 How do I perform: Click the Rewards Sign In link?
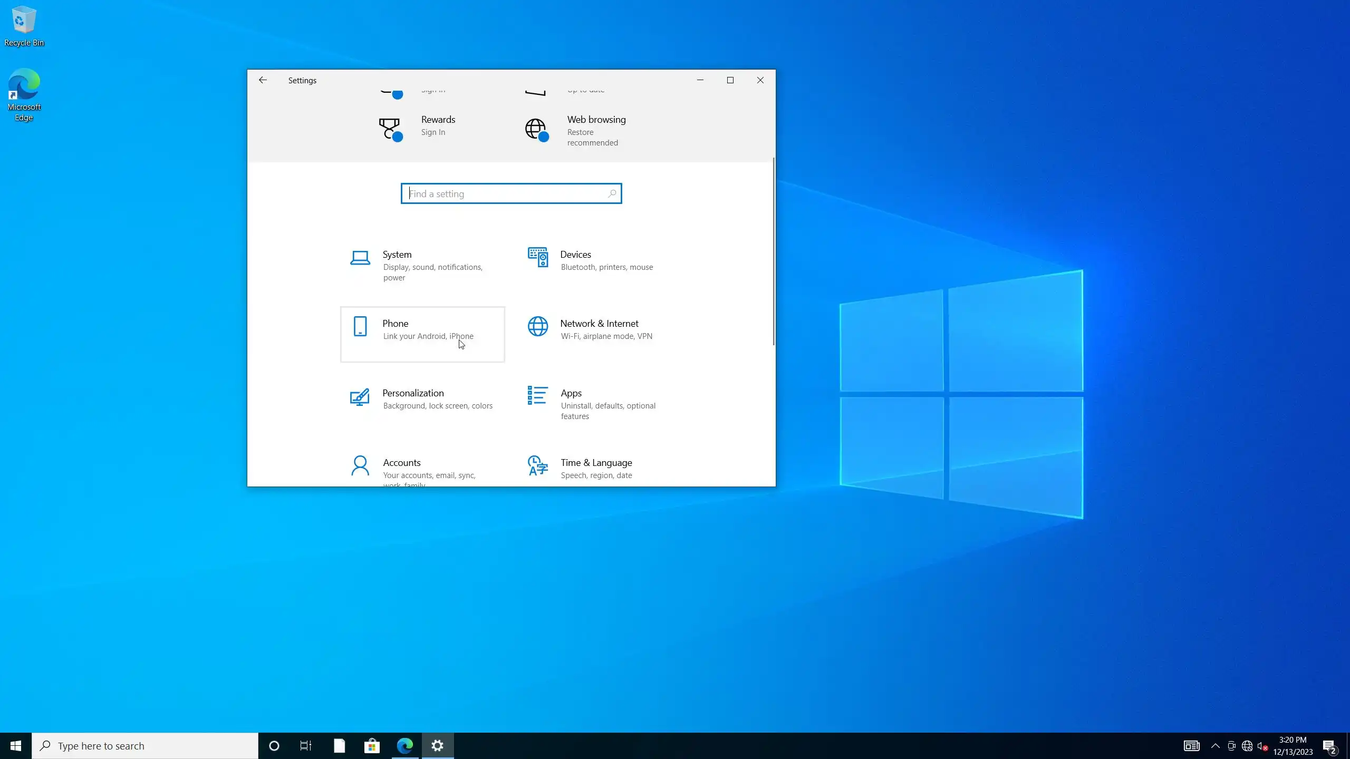pyautogui.click(x=433, y=132)
